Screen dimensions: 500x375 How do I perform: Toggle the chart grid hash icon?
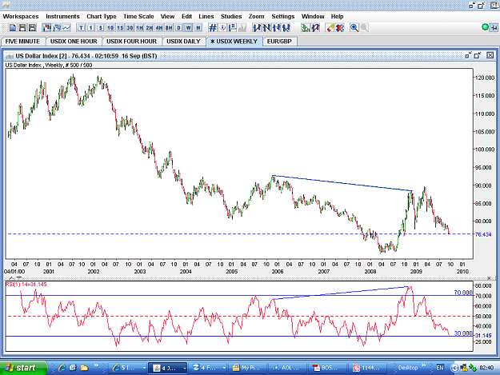tap(213, 28)
